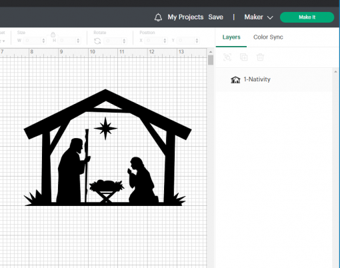
Task: Click the canvas scrollbar up arrow
Action: pos(211,52)
